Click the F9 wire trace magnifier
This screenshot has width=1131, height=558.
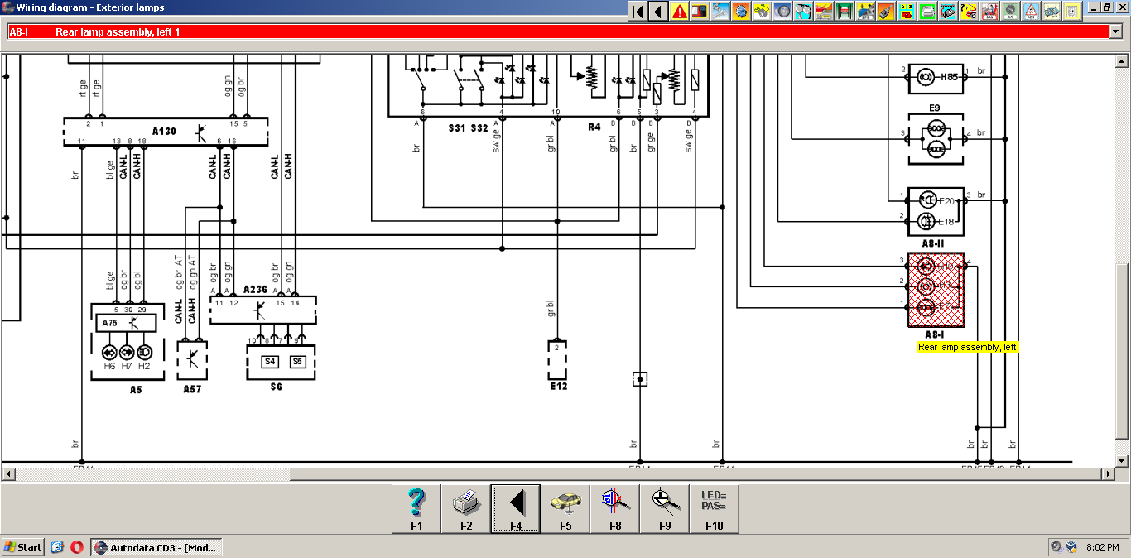pyautogui.click(x=664, y=508)
